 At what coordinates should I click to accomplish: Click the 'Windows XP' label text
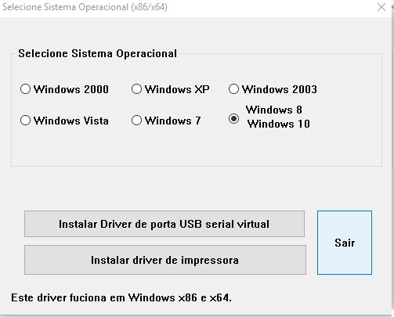point(177,89)
